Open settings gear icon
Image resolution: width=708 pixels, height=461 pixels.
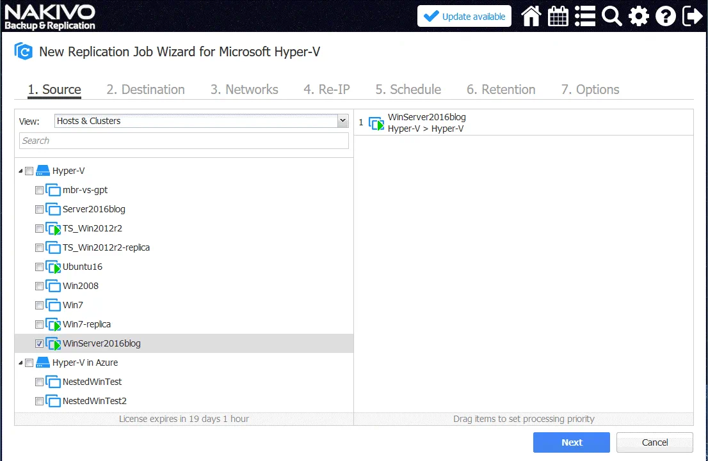click(x=639, y=17)
